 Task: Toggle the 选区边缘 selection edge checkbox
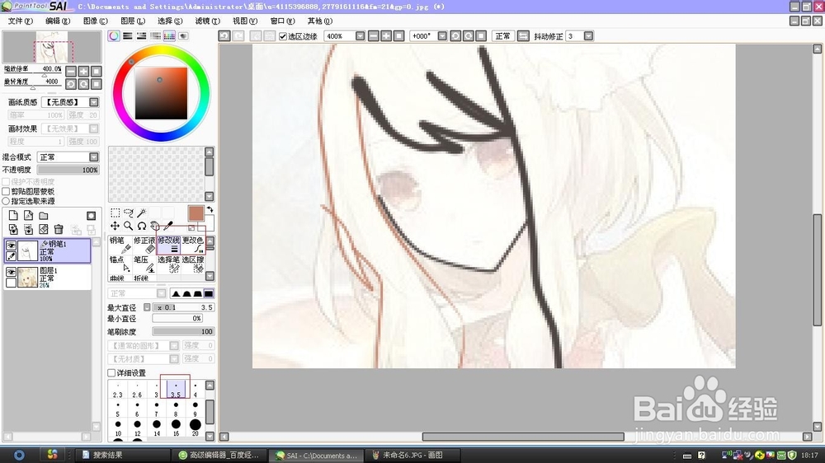pyautogui.click(x=283, y=36)
